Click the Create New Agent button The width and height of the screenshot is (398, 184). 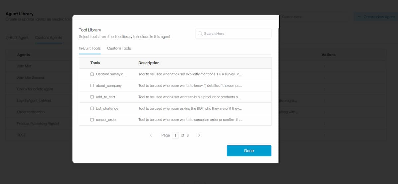pos(376,17)
